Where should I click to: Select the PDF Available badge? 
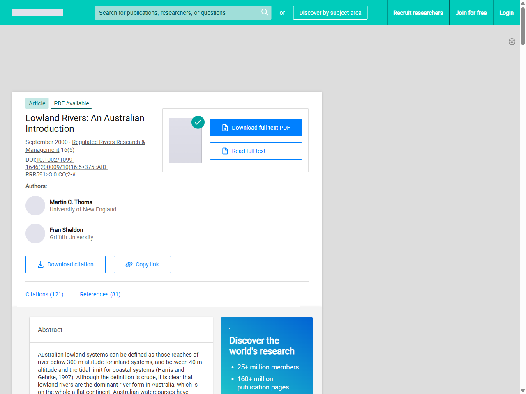(71, 103)
